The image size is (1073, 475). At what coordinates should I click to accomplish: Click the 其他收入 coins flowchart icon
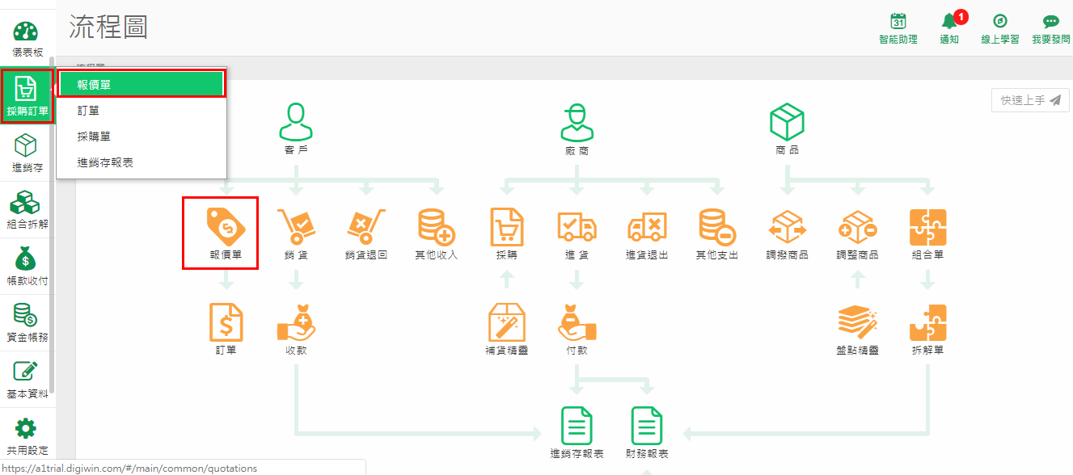[437, 227]
